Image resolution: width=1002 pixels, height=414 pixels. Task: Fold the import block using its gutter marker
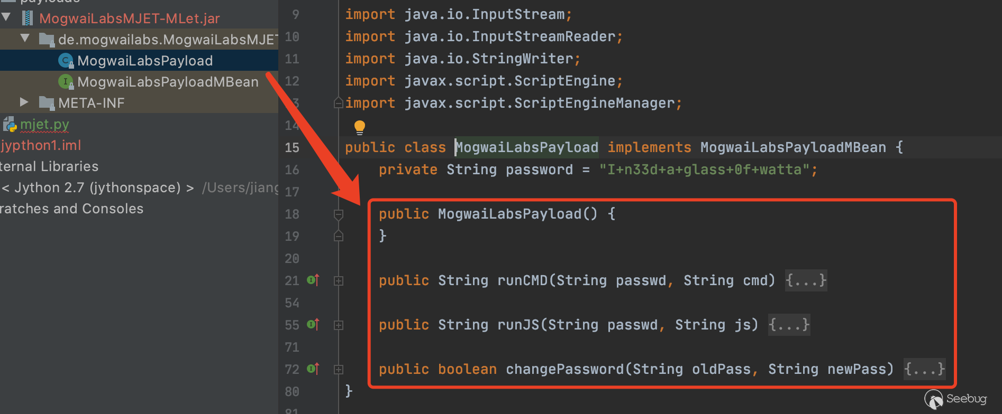pos(339,103)
